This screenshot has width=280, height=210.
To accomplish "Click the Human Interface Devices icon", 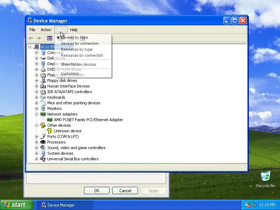I will point(43,86).
